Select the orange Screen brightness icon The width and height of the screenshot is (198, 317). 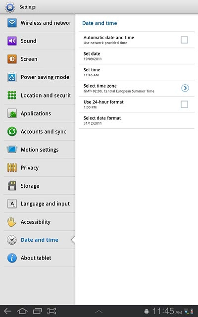[12, 59]
